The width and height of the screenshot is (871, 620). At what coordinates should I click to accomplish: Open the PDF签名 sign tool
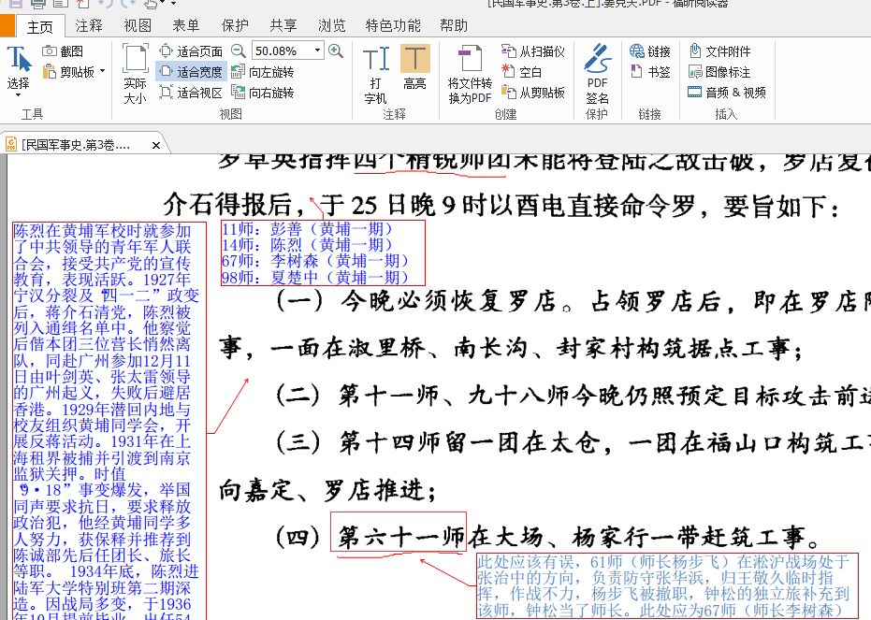[597, 73]
